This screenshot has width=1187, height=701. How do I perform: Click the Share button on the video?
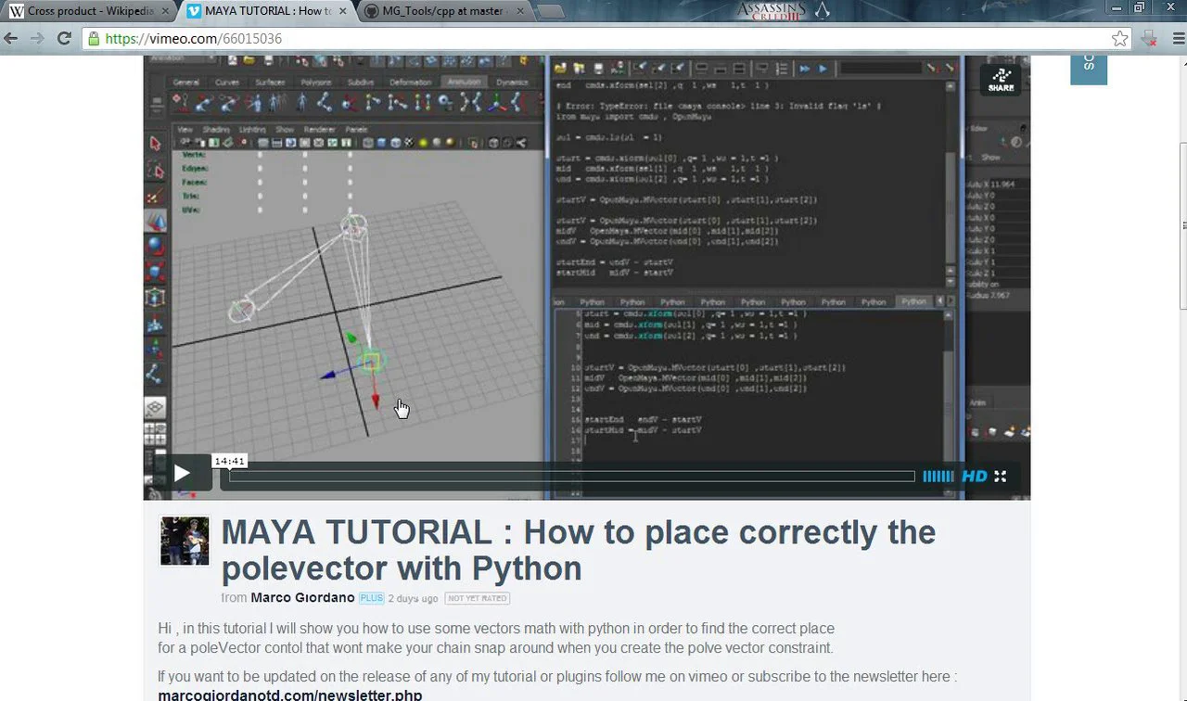tap(1001, 80)
